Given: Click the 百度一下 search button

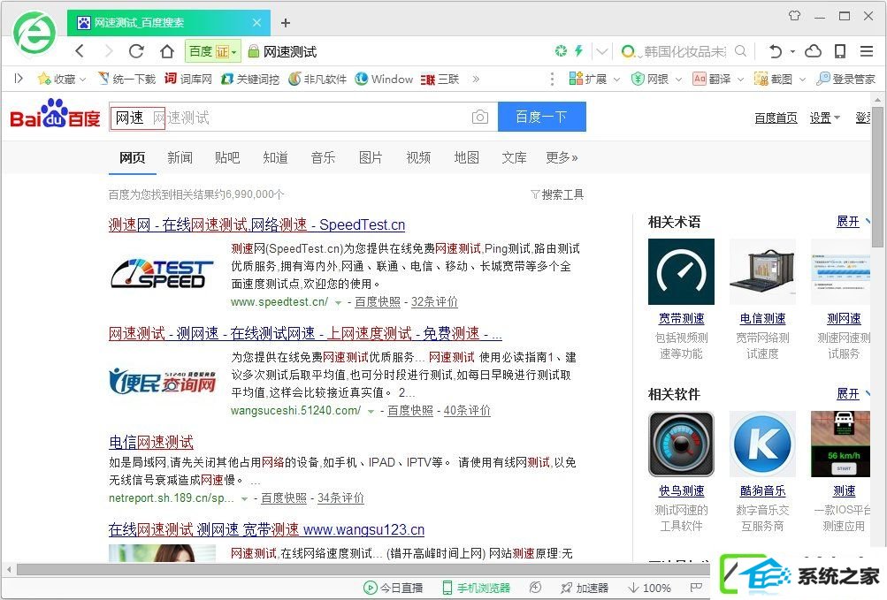Looking at the screenshot, I should [x=542, y=117].
